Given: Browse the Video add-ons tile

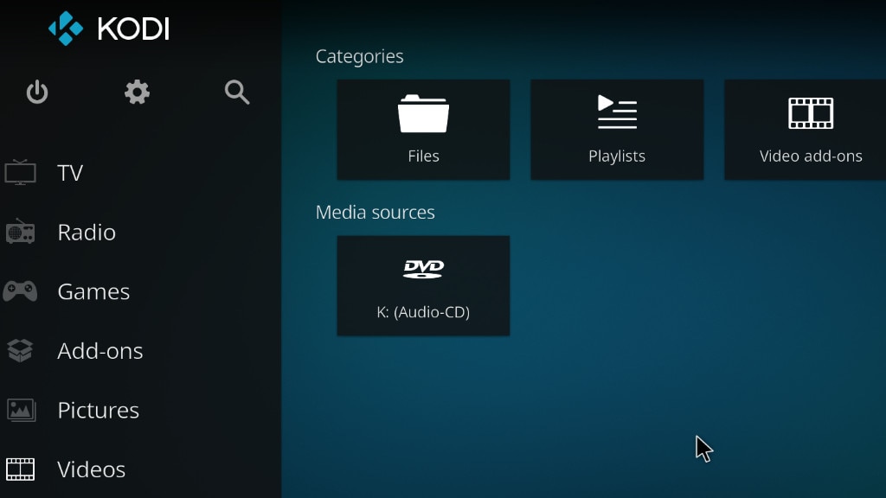Looking at the screenshot, I should pyautogui.click(x=806, y=130).
